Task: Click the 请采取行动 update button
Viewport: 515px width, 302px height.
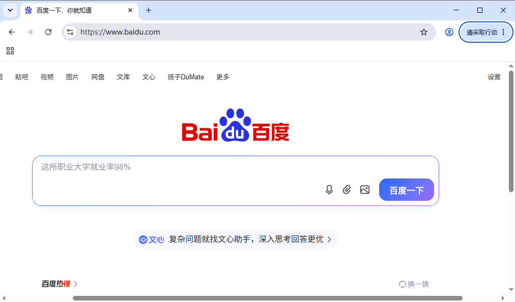Action: point(486,32)
